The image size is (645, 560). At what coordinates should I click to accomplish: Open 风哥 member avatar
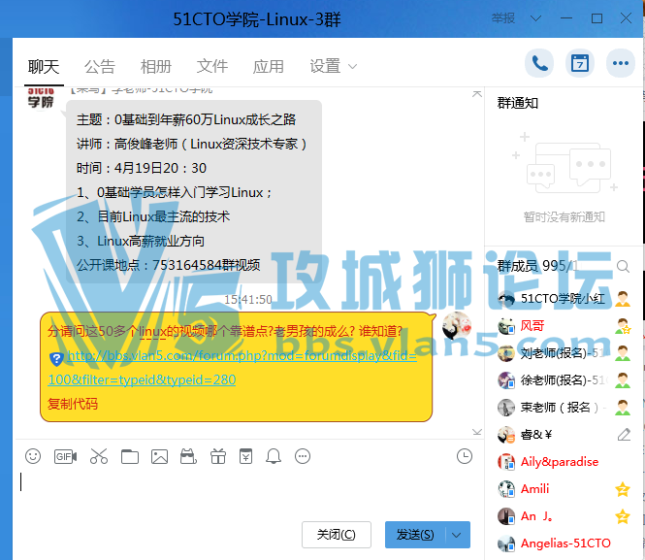coord(506,326)
